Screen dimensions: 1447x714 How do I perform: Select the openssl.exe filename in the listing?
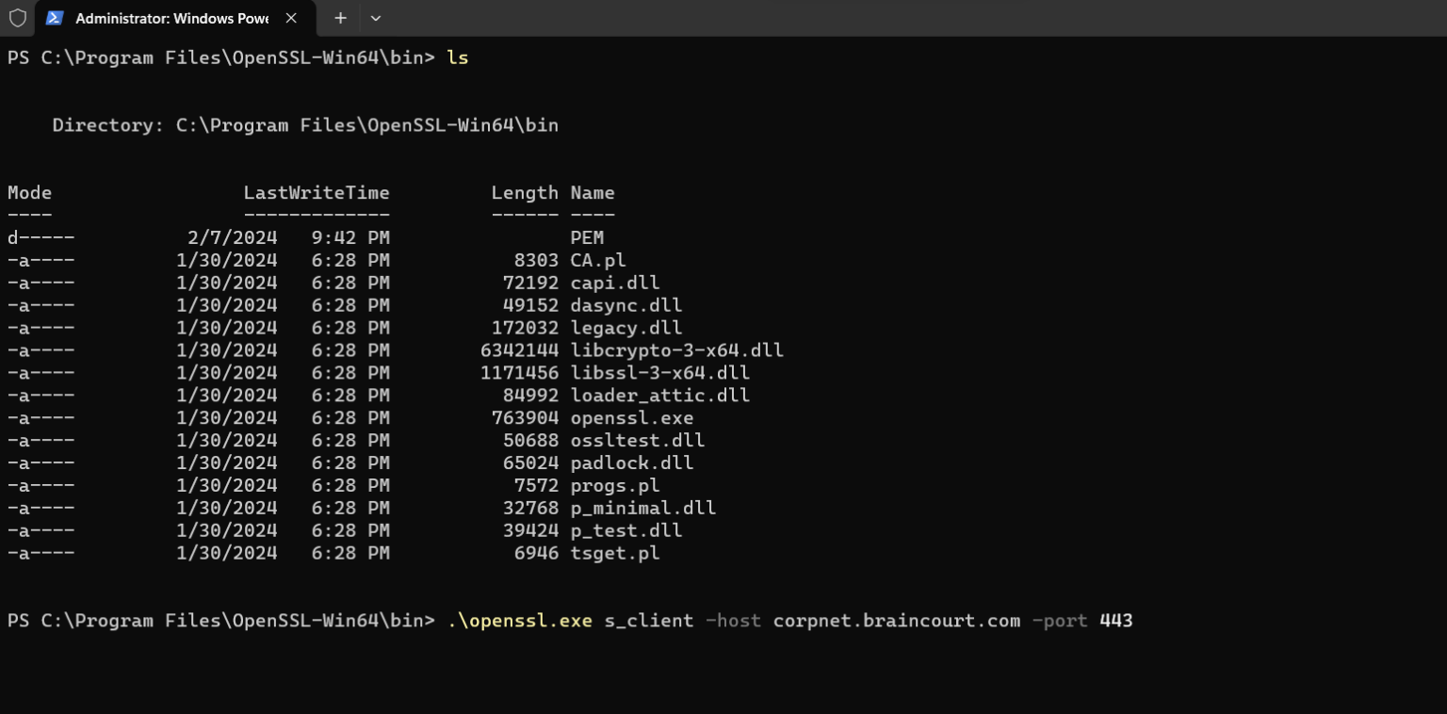tap(631, 417)
